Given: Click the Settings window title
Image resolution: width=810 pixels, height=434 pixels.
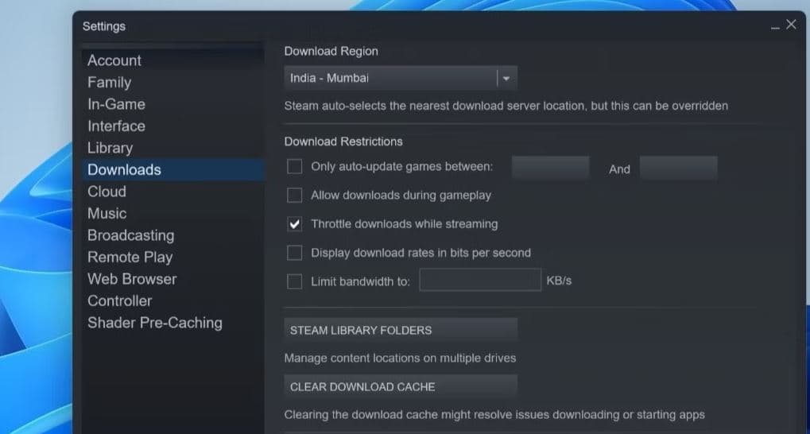Looking at the screenshot, I should tap(104, 26).
